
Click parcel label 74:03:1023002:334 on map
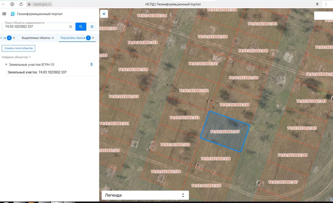166,172
